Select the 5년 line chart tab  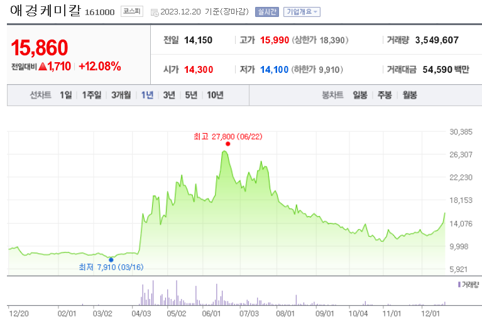191,95
